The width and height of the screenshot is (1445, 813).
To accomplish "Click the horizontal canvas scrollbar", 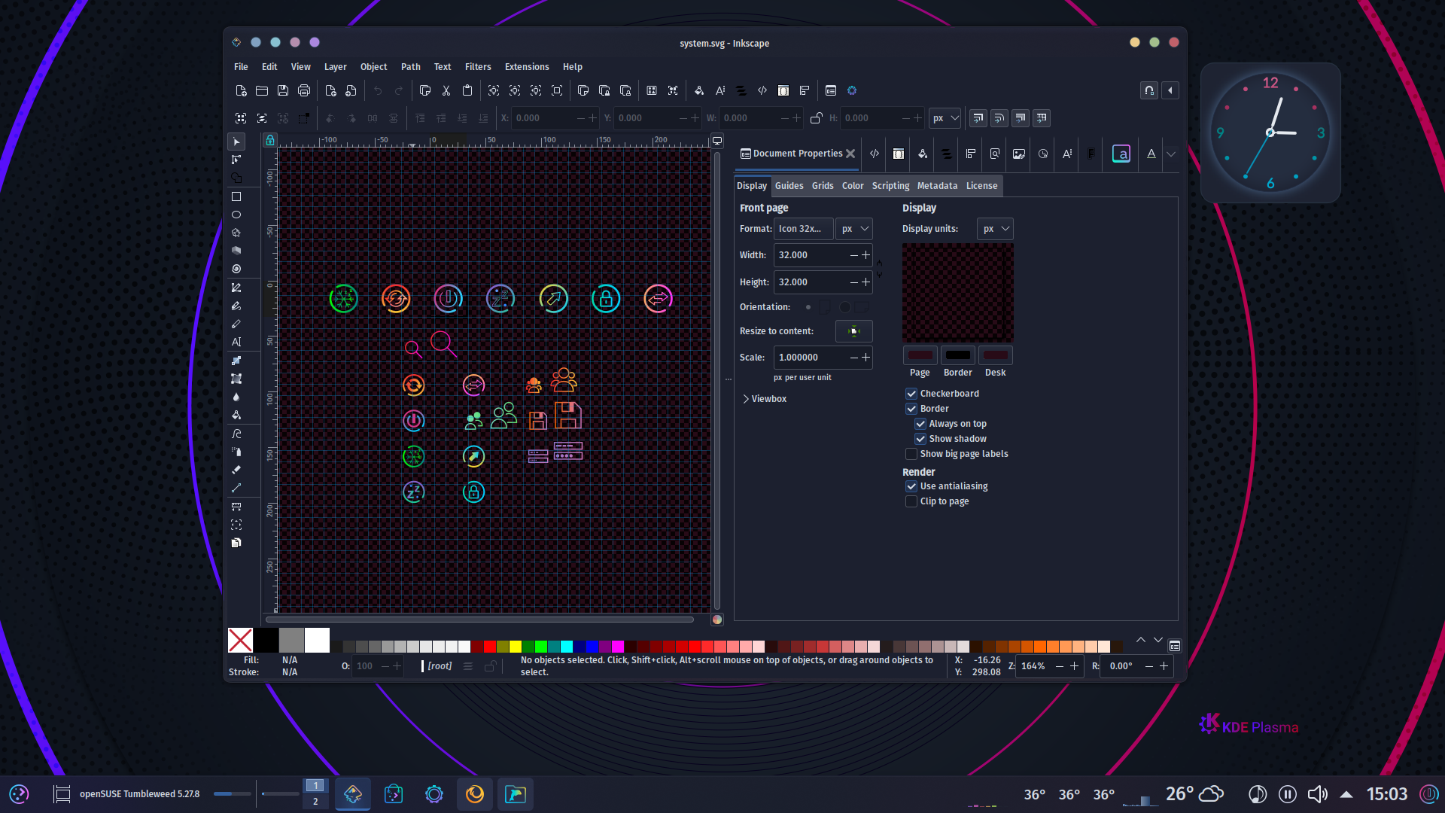I will click(x=479, y=620).
